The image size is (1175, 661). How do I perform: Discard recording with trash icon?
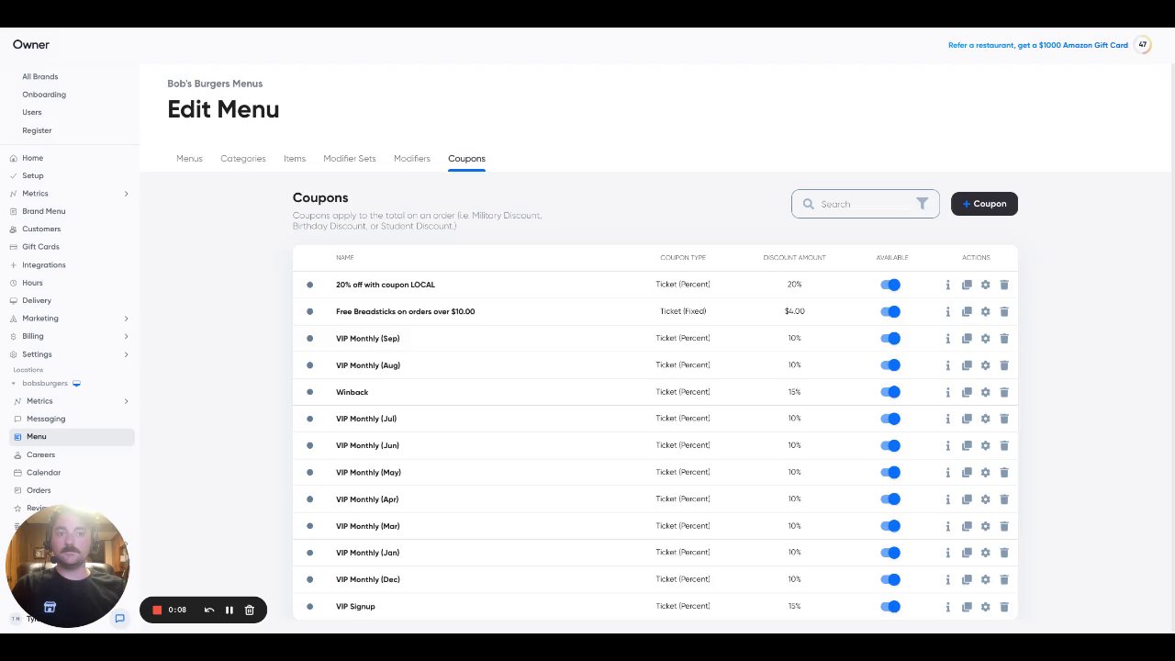[x=250, y=610]
